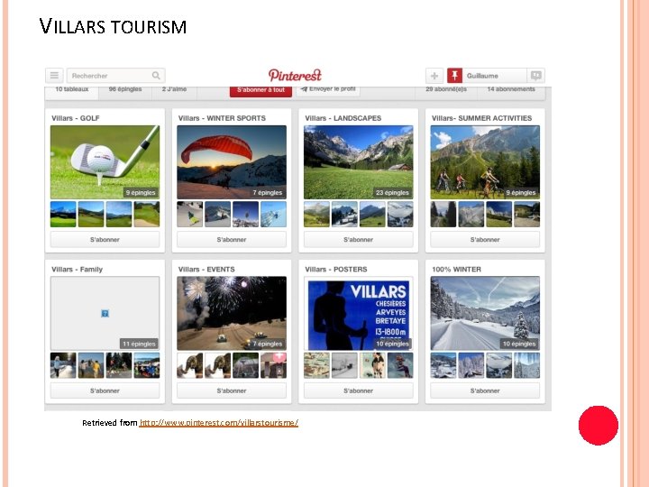Click the Villars - POSTERS board title

(336, 269)
